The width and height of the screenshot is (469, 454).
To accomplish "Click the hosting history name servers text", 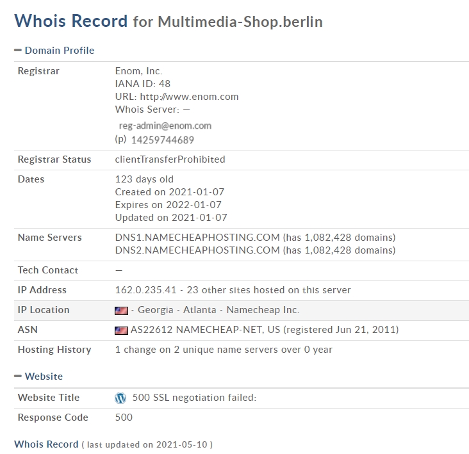I will pyautogui.click(x=224, y=350).
